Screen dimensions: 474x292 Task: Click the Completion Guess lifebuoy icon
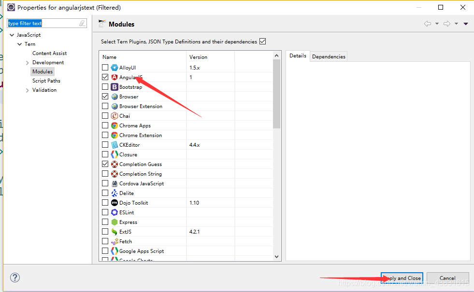(114, 164)
